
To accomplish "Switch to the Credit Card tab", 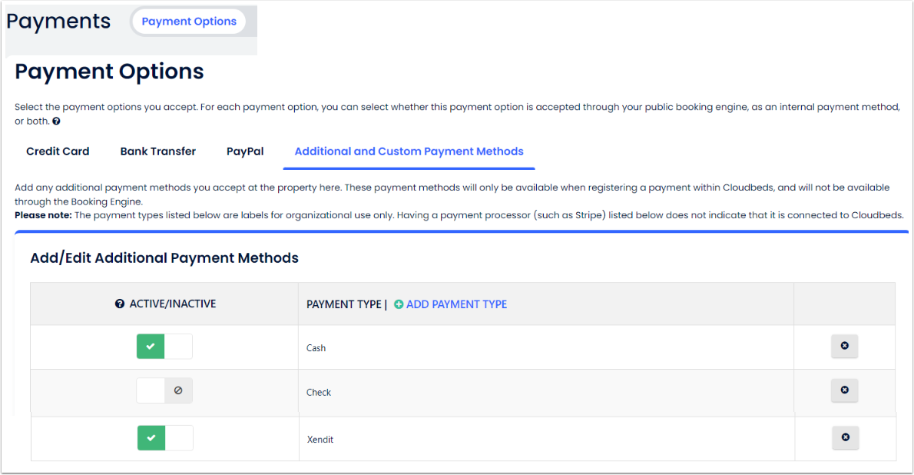I will click(58, 151).
